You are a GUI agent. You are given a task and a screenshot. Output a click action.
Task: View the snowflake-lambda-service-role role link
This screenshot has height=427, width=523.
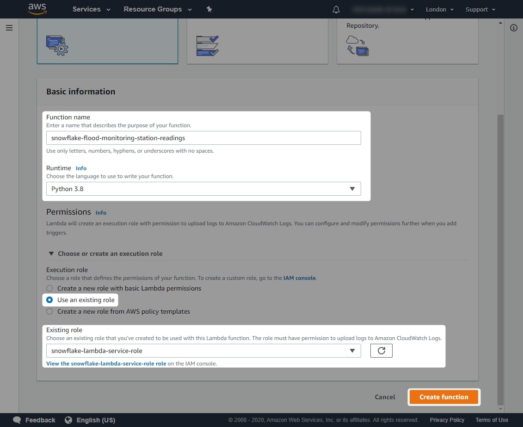tap(106, 364)
